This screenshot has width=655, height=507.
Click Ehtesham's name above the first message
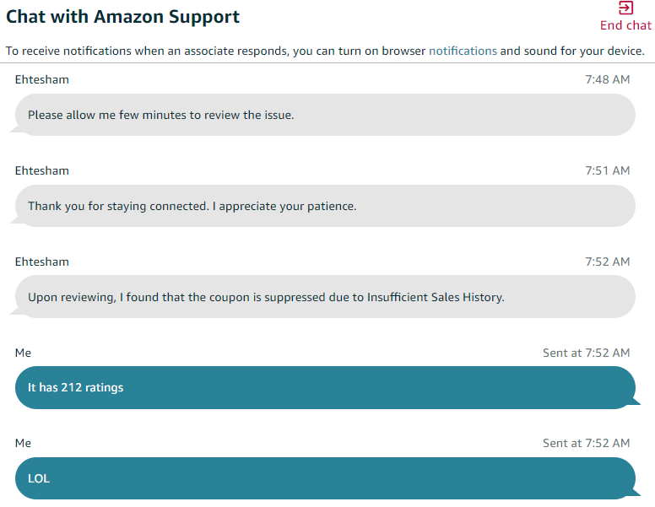[x=41, y=79]
